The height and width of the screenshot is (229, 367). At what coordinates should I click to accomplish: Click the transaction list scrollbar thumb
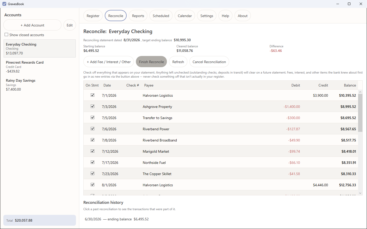coord(360,113)
